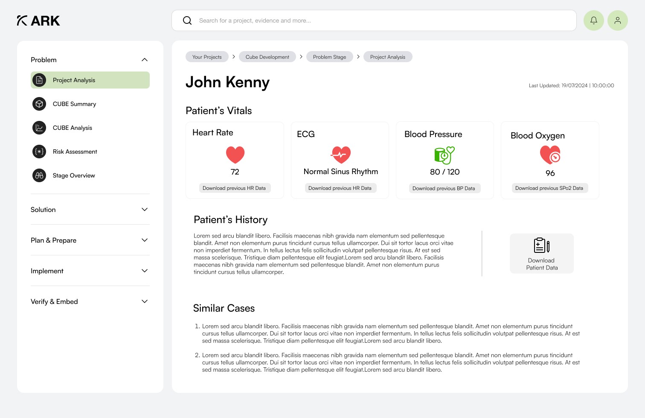Focus the project search field
The height and width of the screenshot is (418, 645).
pos(374,20)
